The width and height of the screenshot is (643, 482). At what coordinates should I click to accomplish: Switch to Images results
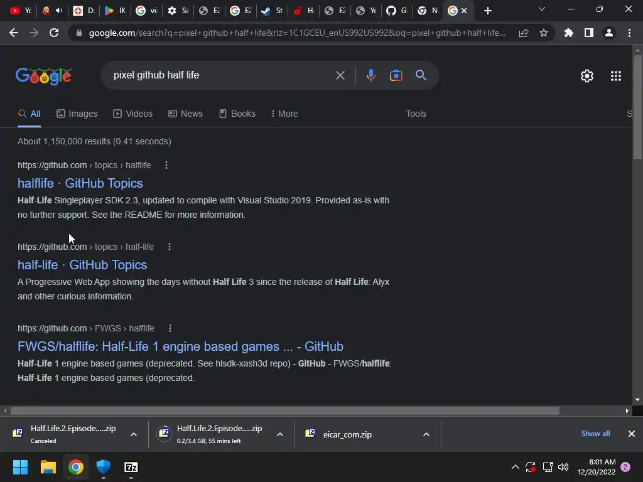(x=77, y=114)
